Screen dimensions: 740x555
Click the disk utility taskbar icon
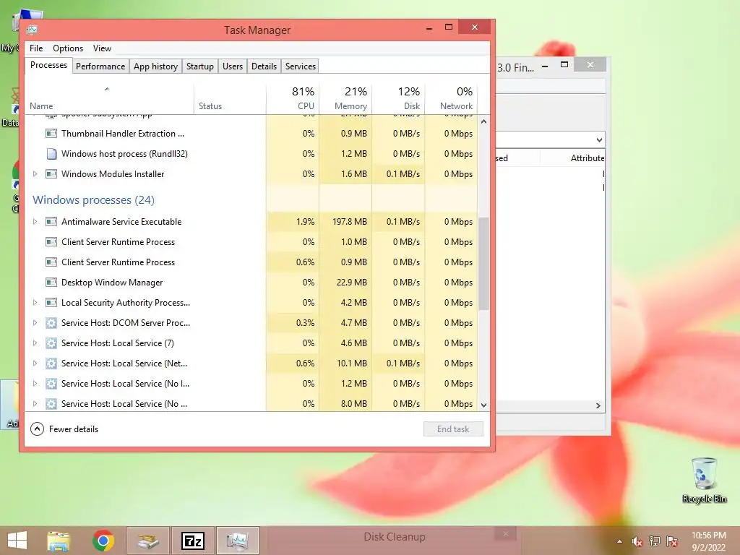point(148,541)
